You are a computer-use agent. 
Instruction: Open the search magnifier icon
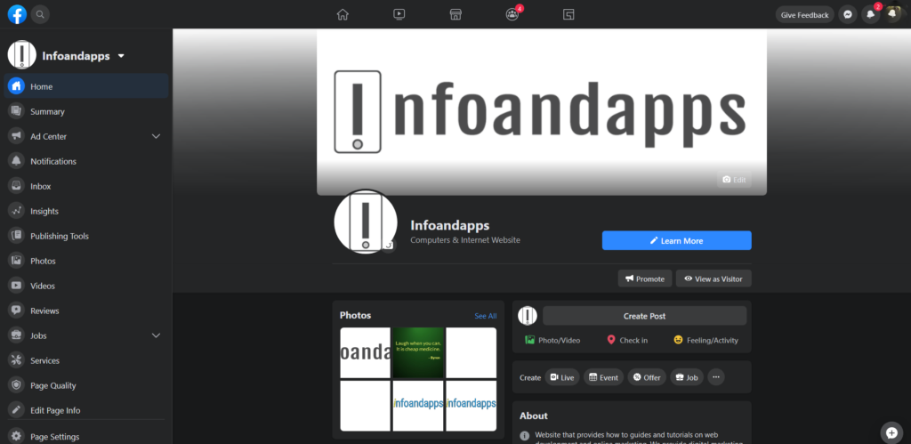tap(41, 14)
